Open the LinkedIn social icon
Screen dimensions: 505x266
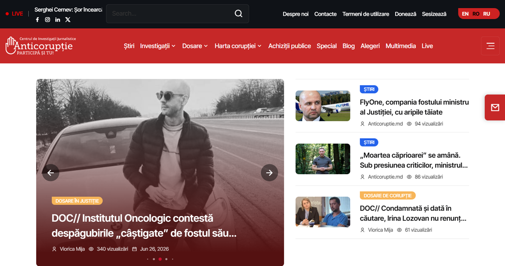(x=58, y=20)
